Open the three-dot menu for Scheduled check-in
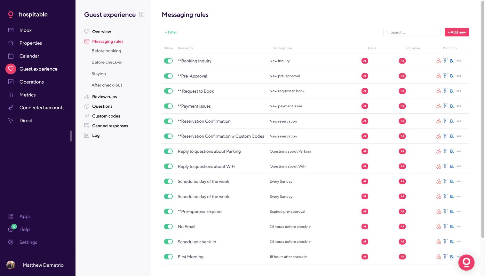 pyautogui.click(x=459, y=241)
